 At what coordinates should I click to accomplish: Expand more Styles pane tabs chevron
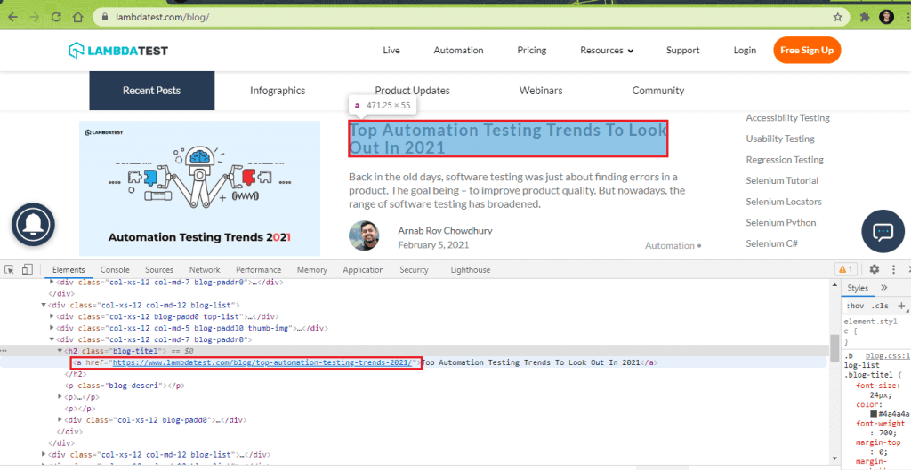pyautogui.click(x=884, y=288)
